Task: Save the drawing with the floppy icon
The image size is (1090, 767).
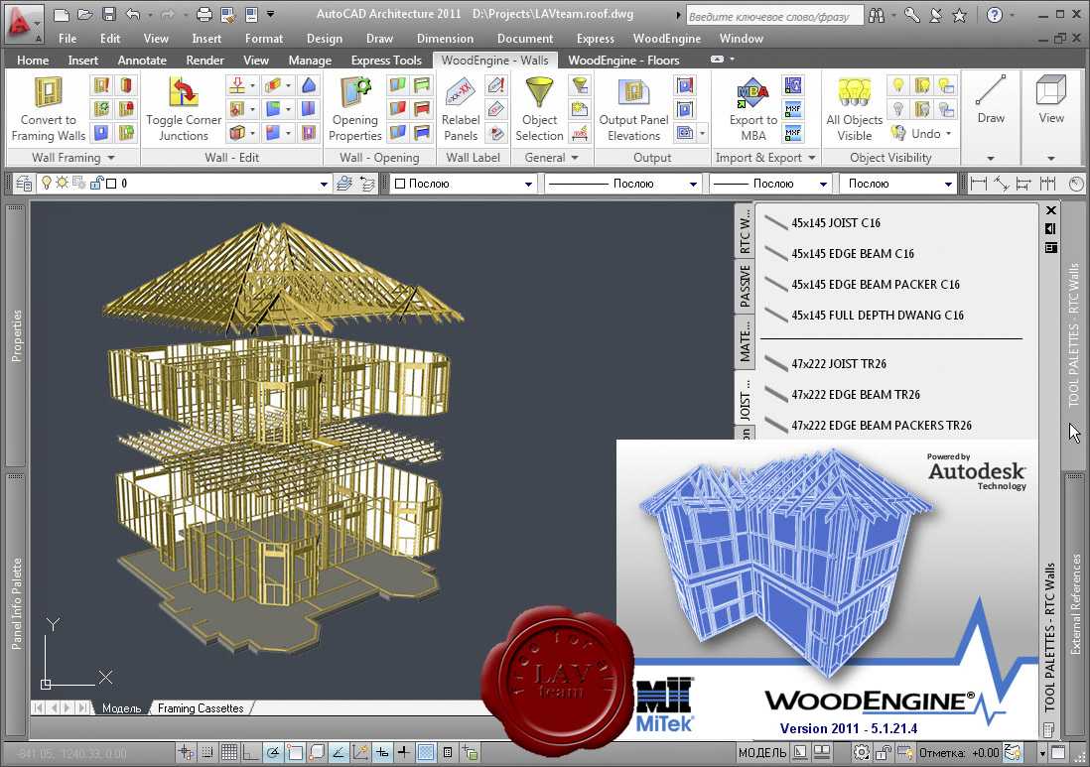Action: coord(108,14)
